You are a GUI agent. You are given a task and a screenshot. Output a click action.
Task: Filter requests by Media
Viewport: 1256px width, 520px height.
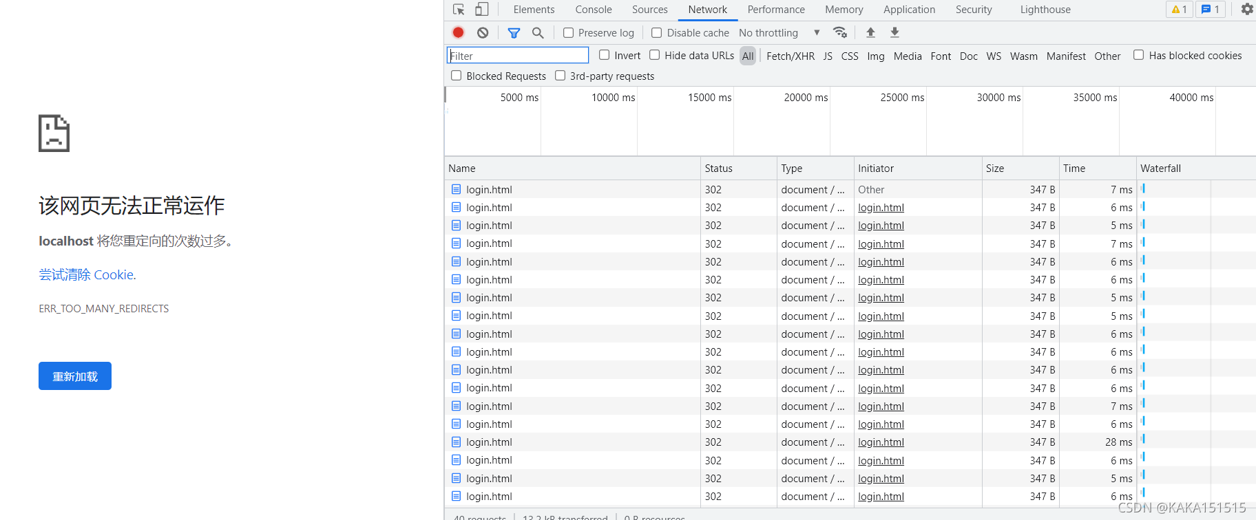coord(908,56)
